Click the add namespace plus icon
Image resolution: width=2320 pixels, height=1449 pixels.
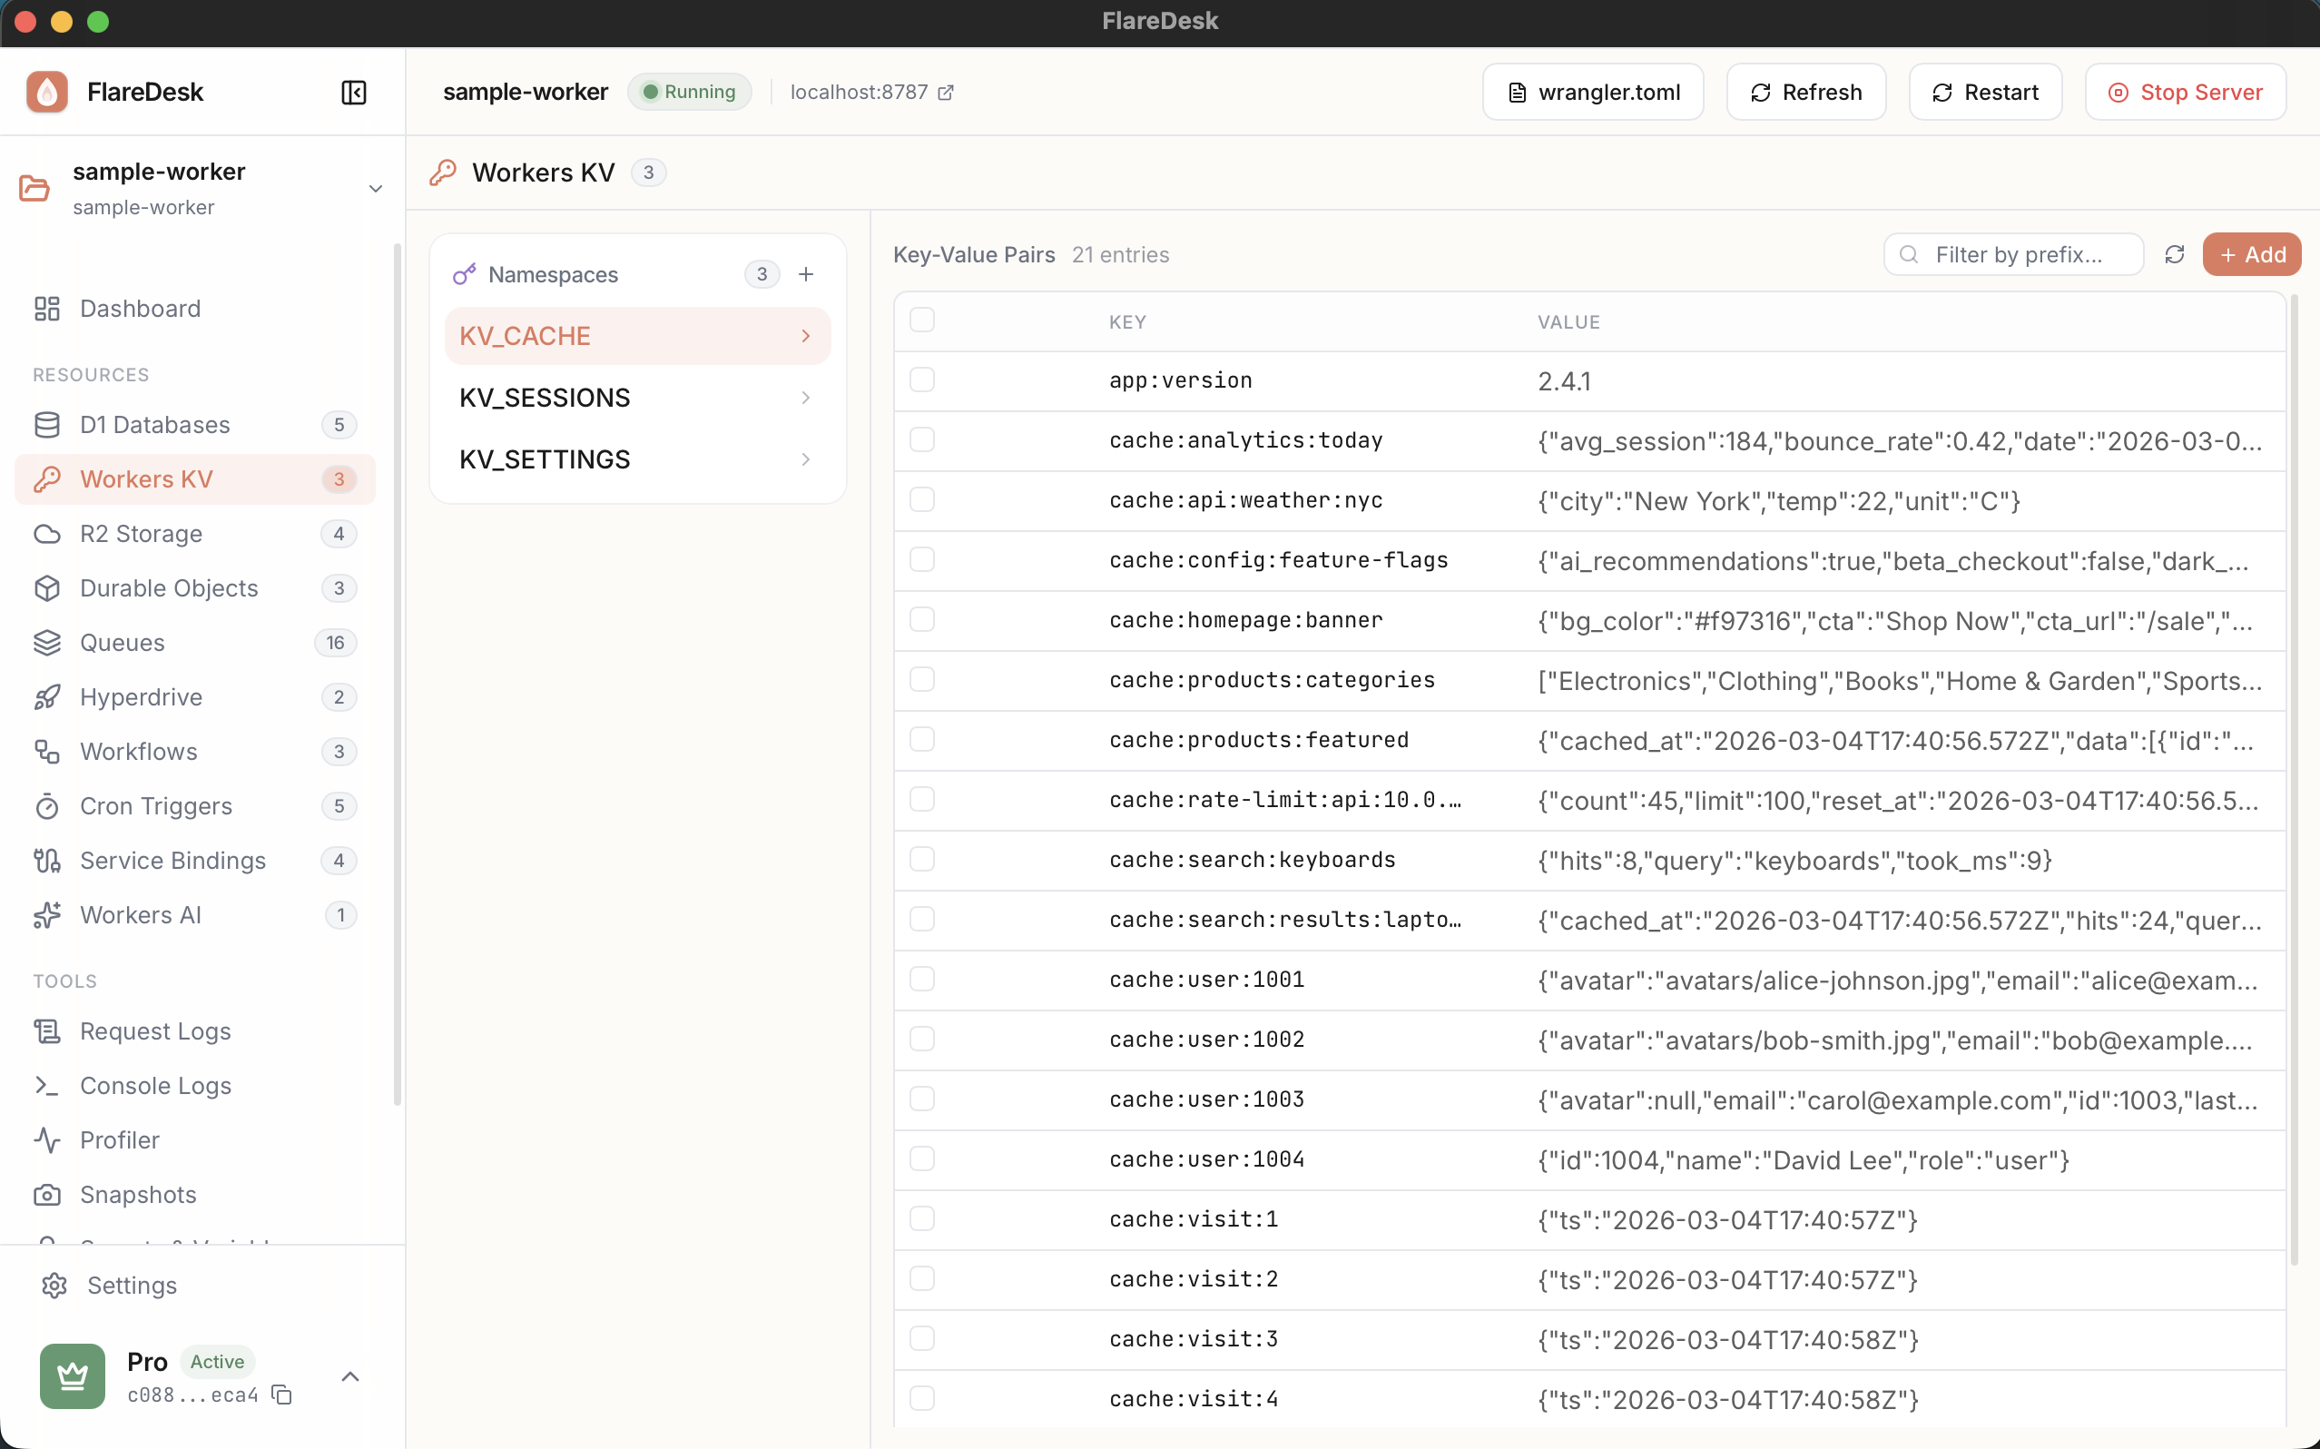click(x=806, y=274)
